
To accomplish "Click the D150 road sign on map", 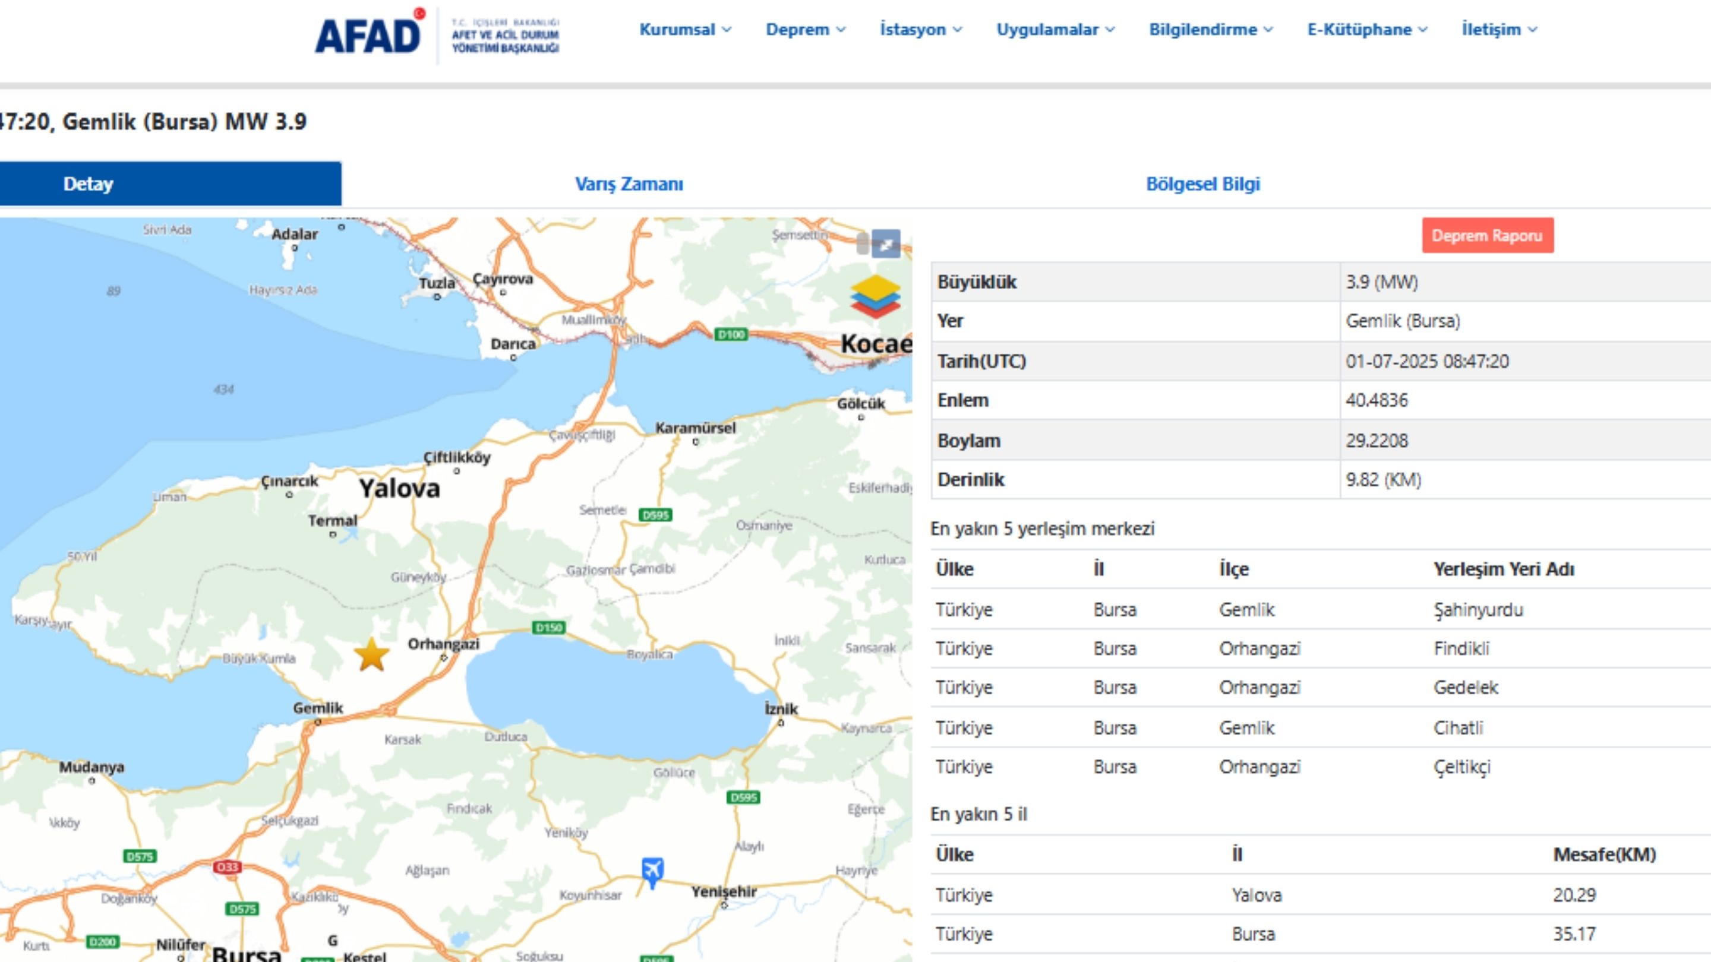I will [x=548, y=628].
